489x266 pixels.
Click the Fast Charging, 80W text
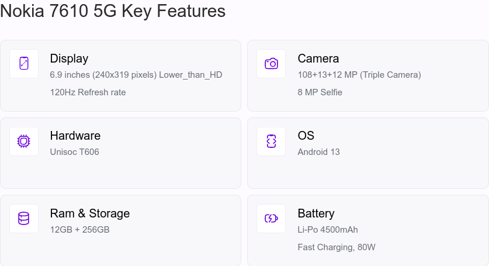tap(336, 247)
